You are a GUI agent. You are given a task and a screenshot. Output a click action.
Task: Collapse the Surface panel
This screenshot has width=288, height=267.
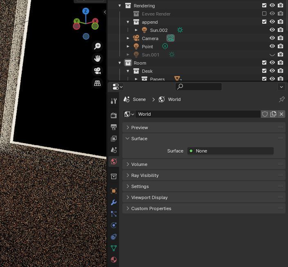point(204,139)
